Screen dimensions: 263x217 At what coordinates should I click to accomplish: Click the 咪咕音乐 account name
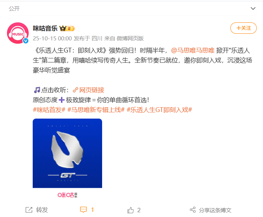click(x=45, y=28)
